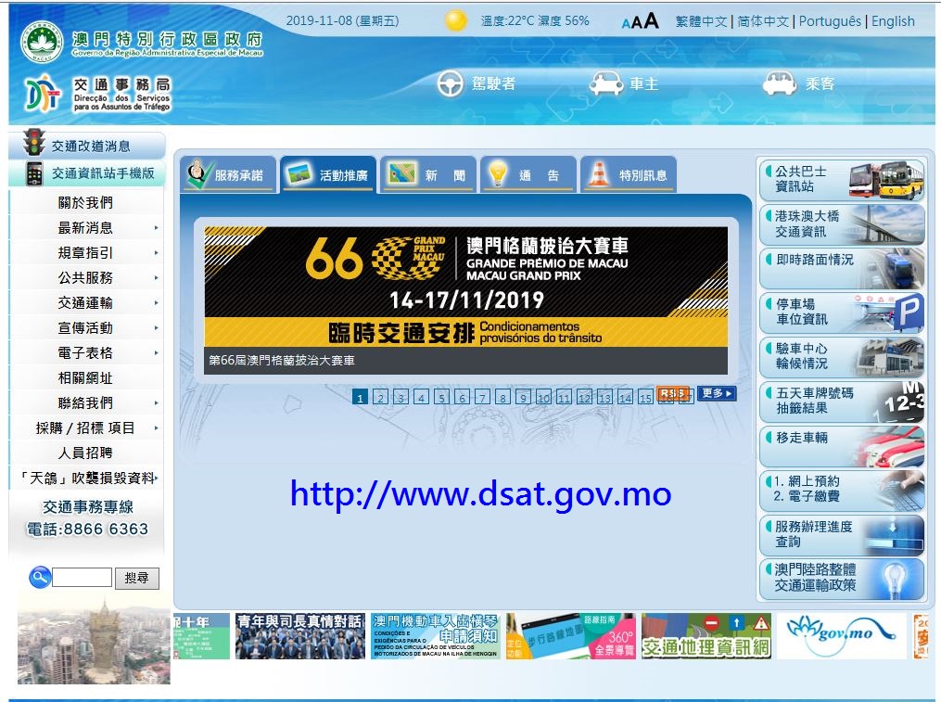Image resolution: width=941 pixels, height=702 pixels.
Task: Click the car 車主 icon
Action: pyautogui.click(x=607, y=83)
